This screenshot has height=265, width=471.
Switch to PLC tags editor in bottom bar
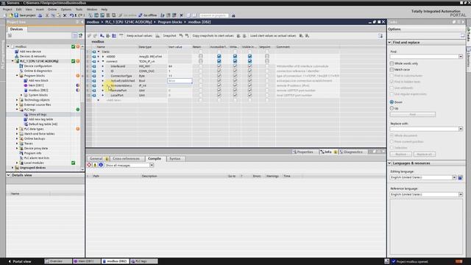pyautogui.click(x=144, y=261)
